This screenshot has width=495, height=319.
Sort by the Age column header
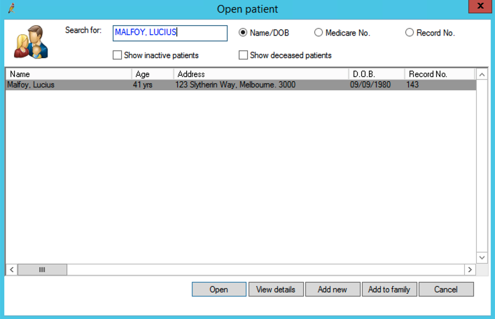coord(153,74)
